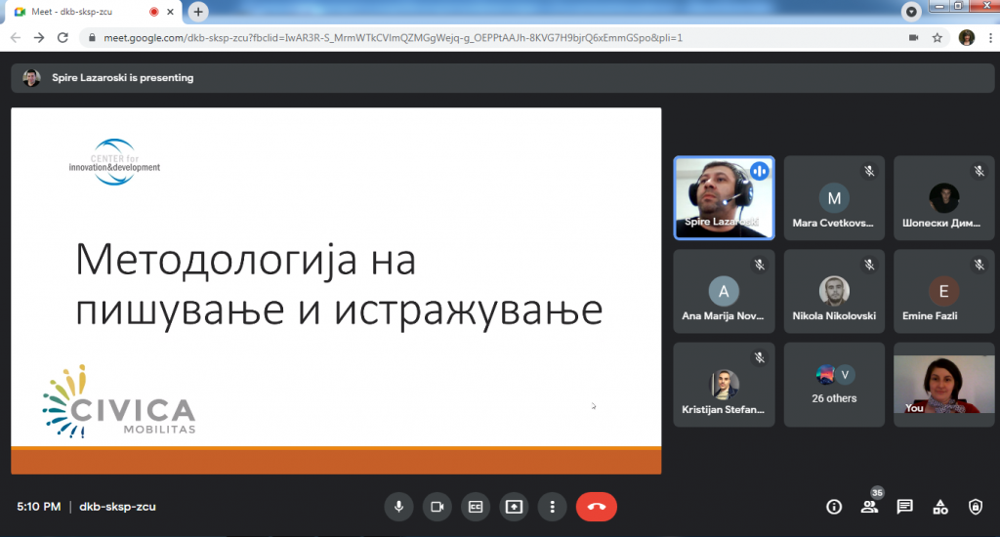Open the Present now screen-share button
The image size is (1000, 537).
[514, 507]
